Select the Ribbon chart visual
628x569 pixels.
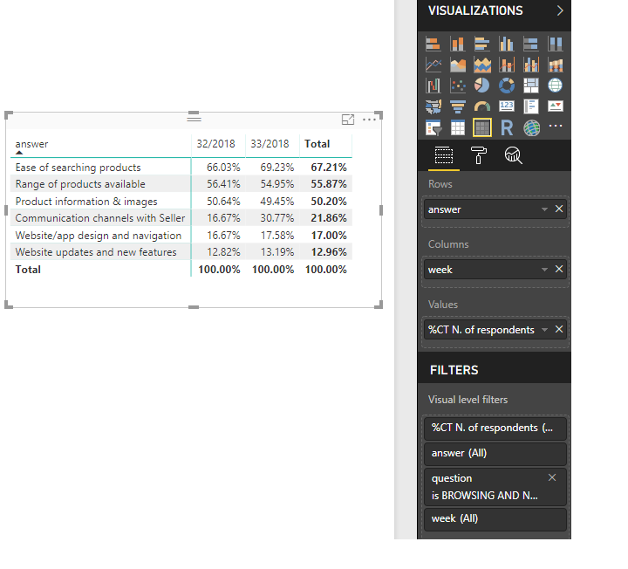point(556,65)
